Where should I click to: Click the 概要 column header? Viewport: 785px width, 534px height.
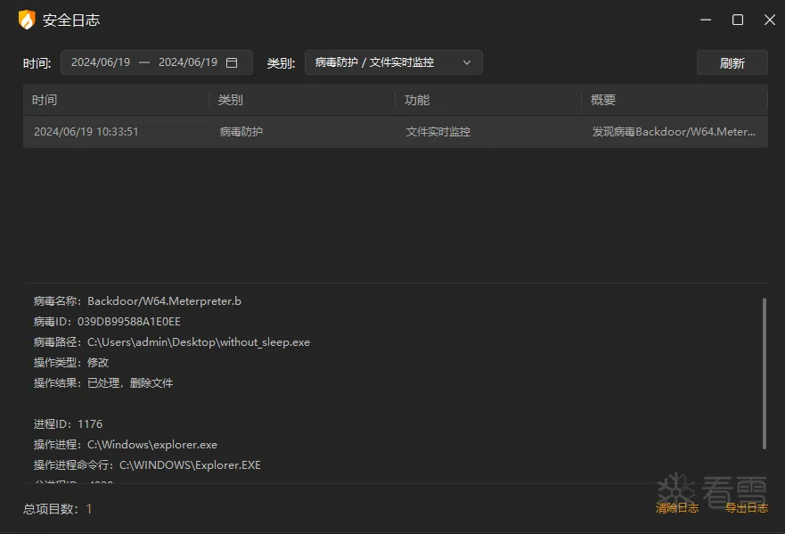[x=675, y=100]
